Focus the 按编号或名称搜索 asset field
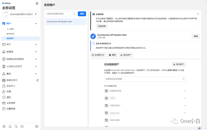Image resolution: width=207 pixels, height=130 pixels. (x=145, y=79)
